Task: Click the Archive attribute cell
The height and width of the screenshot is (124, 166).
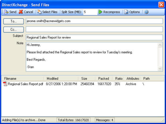Action: tap(131, 84)
